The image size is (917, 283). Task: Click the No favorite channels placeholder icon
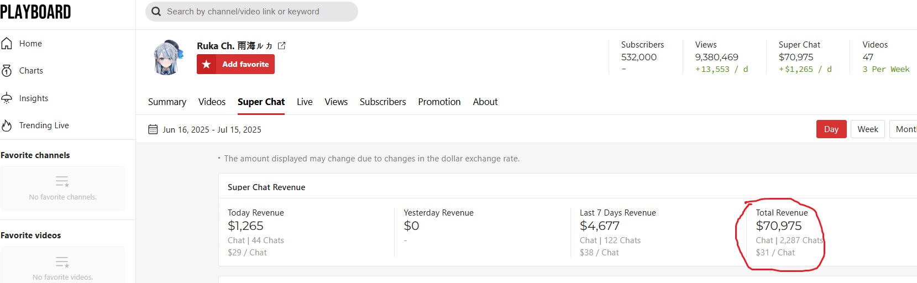[62, 181]
